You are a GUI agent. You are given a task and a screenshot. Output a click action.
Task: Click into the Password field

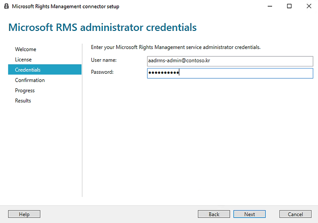tap(230, 73)
